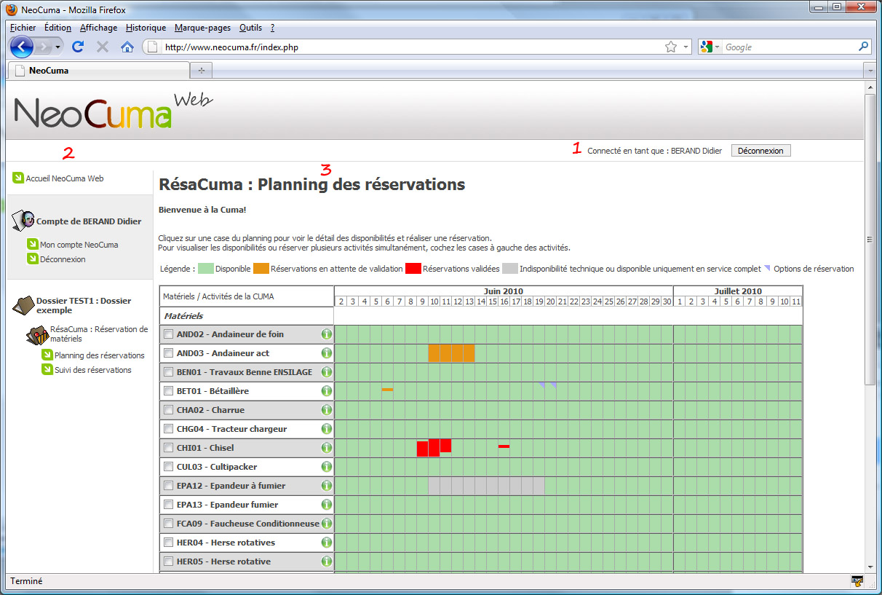Screen dimensions: 882x595
Task: Open info for EPA12 Epandeur à fumier
Action: (327, 486)
